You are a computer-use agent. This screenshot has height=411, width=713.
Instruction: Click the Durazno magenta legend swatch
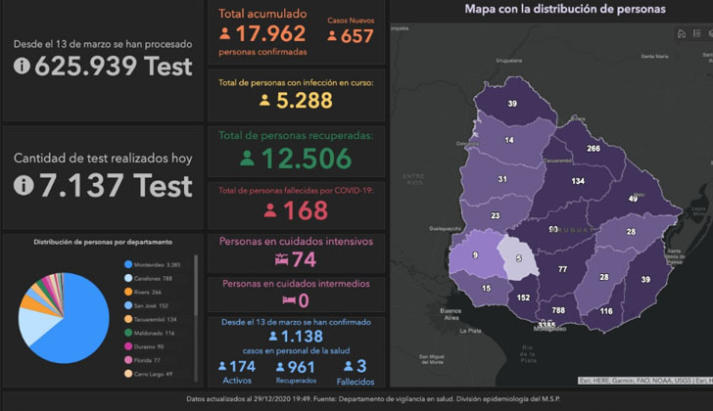128,346
